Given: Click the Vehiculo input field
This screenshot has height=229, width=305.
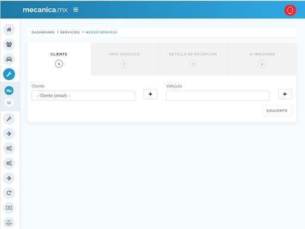Looking at the screenshot, I should (x=217, y=96).
